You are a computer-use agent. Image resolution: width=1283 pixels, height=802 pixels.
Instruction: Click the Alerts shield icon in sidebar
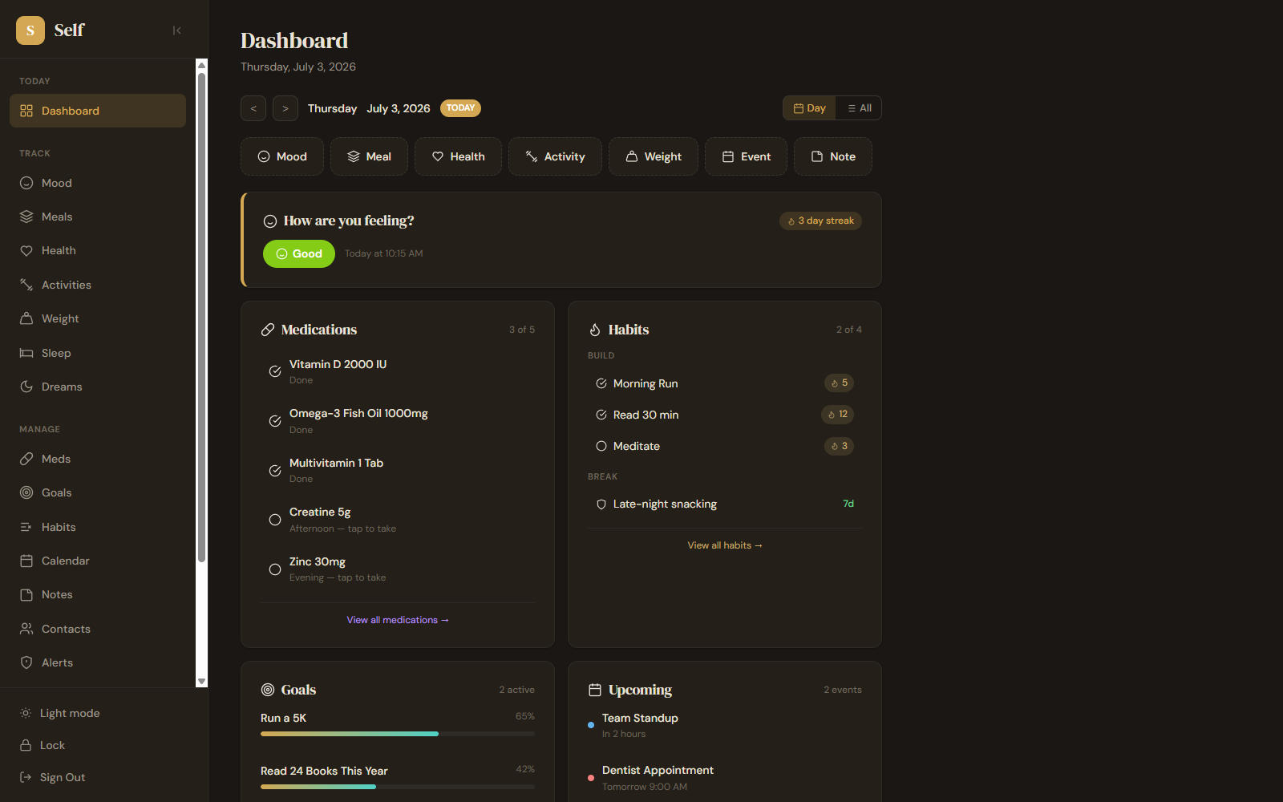click(x=26, y=662)
